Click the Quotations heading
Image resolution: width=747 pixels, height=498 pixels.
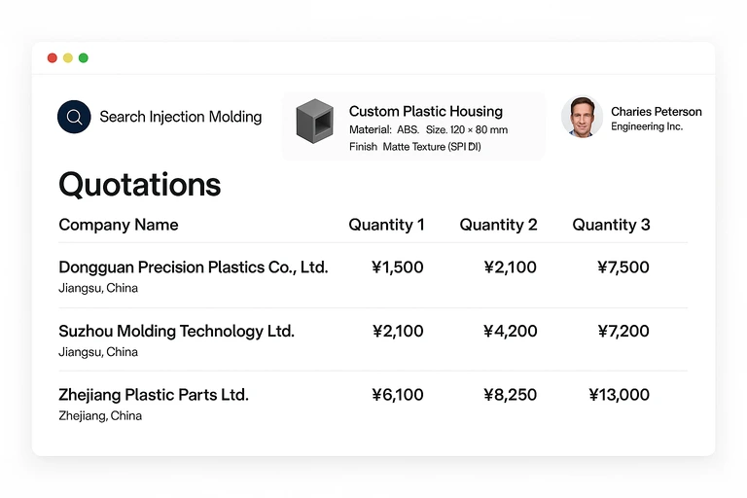click(140, 184)
